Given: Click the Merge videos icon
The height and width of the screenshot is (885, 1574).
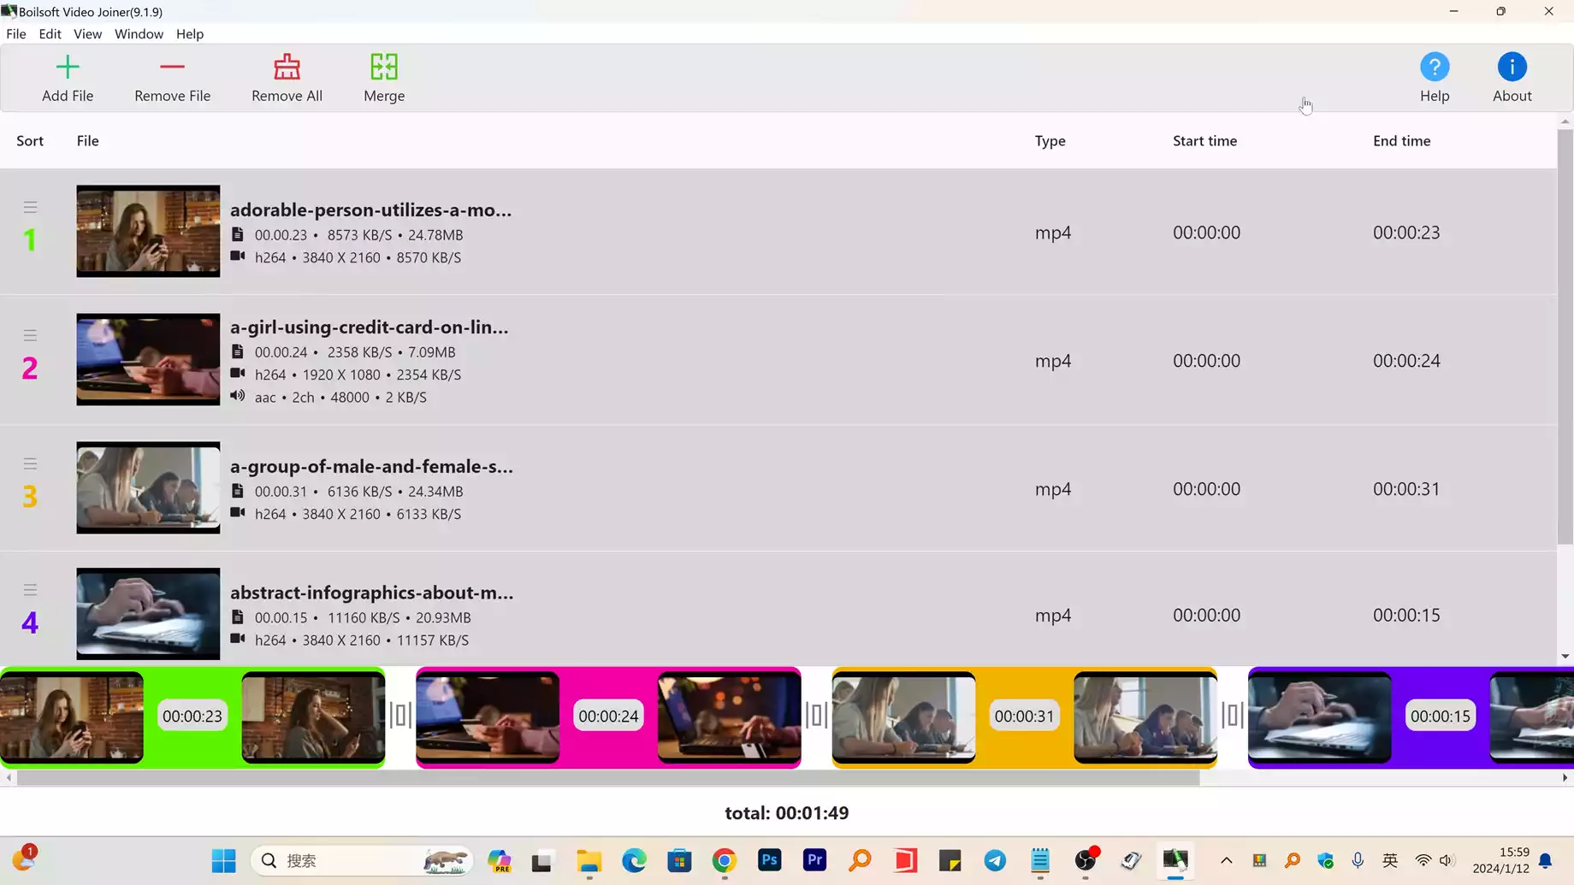Looking at the screenshot, I should coord(384,67).
